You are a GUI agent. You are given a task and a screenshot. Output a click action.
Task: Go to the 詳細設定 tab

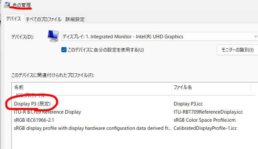click(x=75, y=19)
